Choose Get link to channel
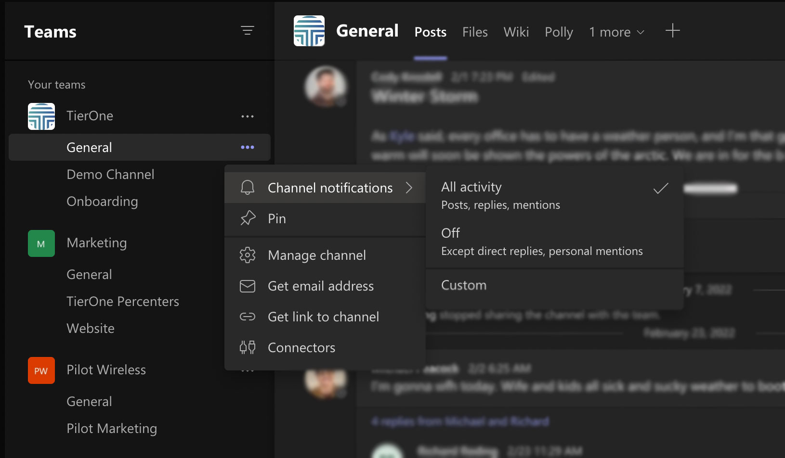The width and height of the screenshot is (785, 458). [x=325, y=317]
